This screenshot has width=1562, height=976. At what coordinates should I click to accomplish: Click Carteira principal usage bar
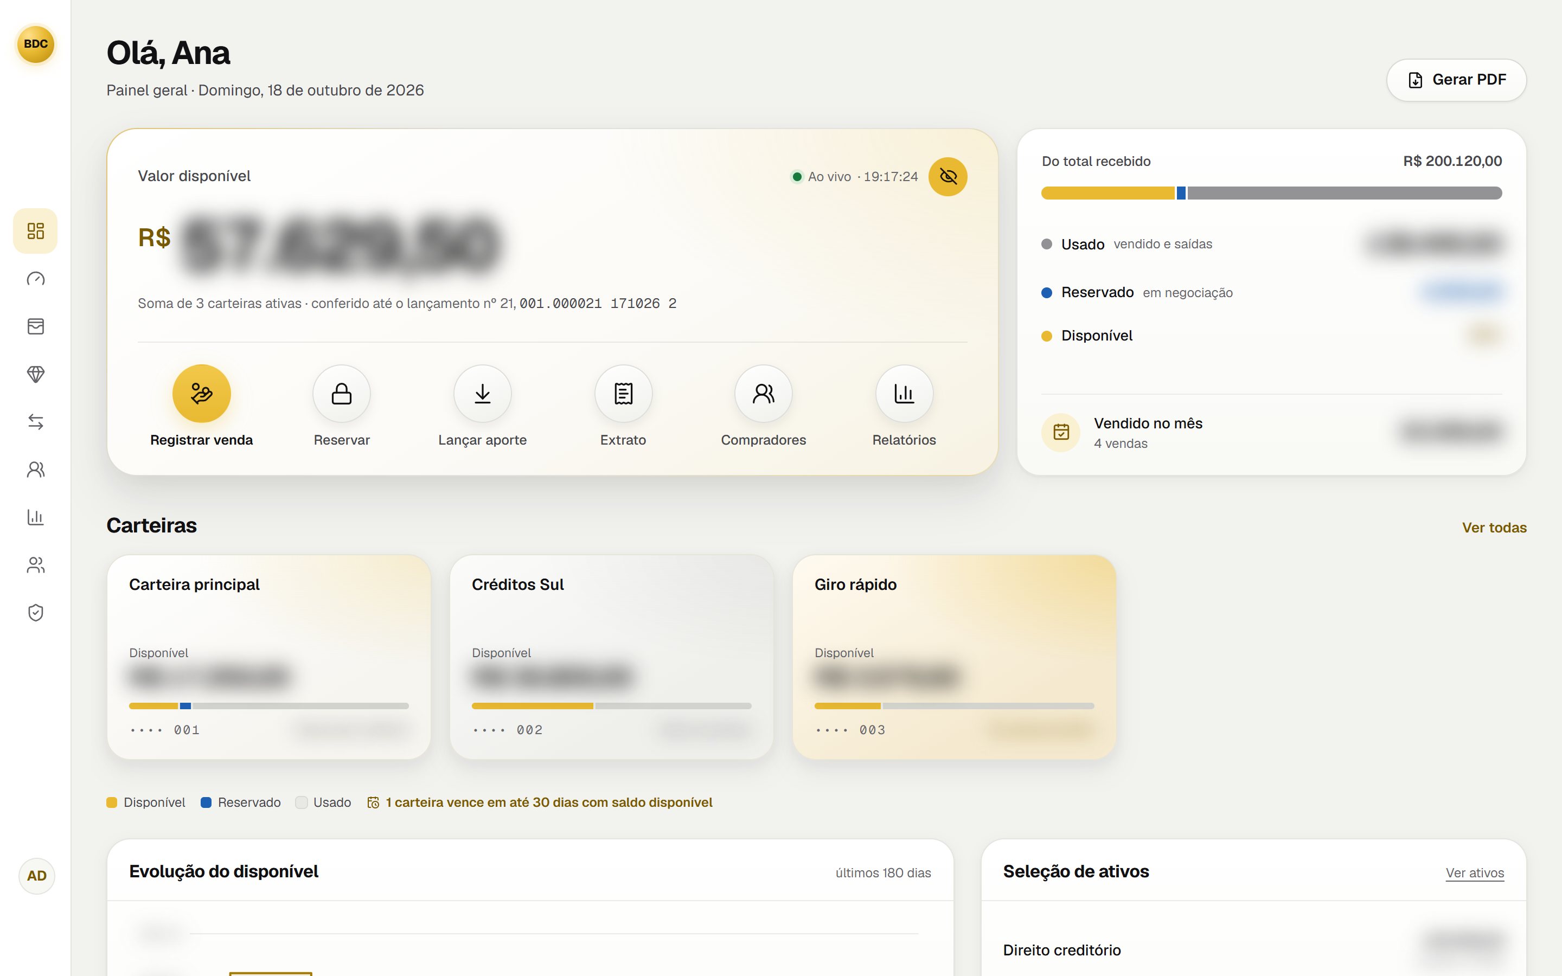[268, 706]
